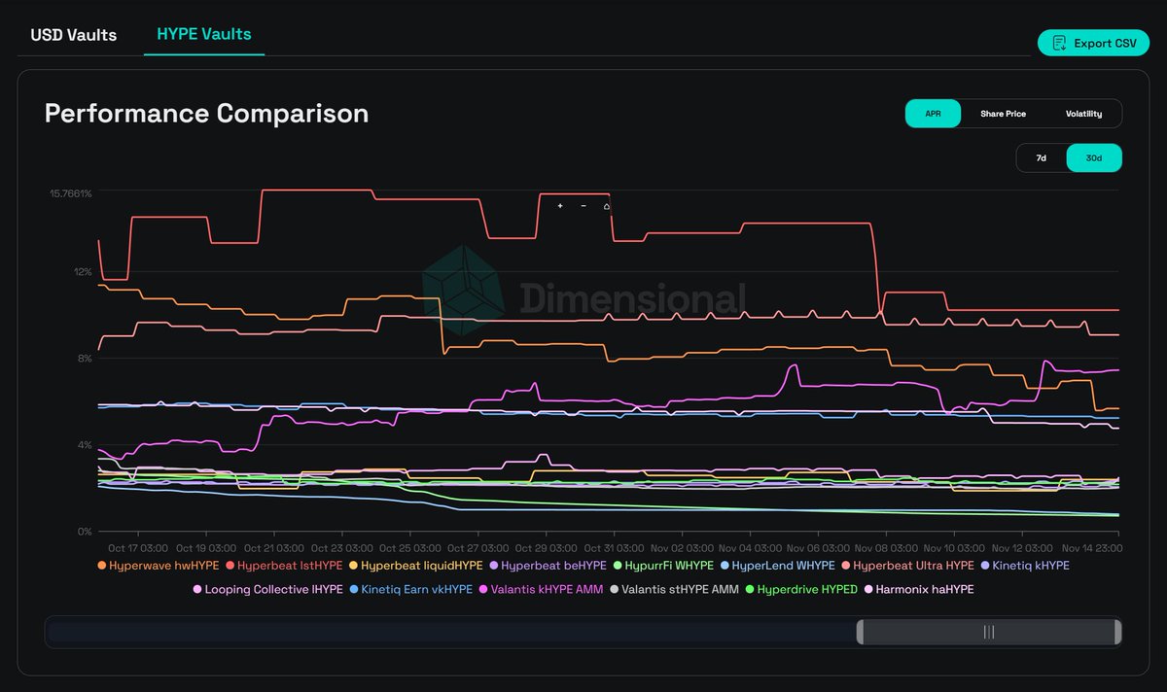This screenshot has width=1167, height=692.
Task: Toggle Hyperbeat beHYPE legend series
Action: [548, 565]
